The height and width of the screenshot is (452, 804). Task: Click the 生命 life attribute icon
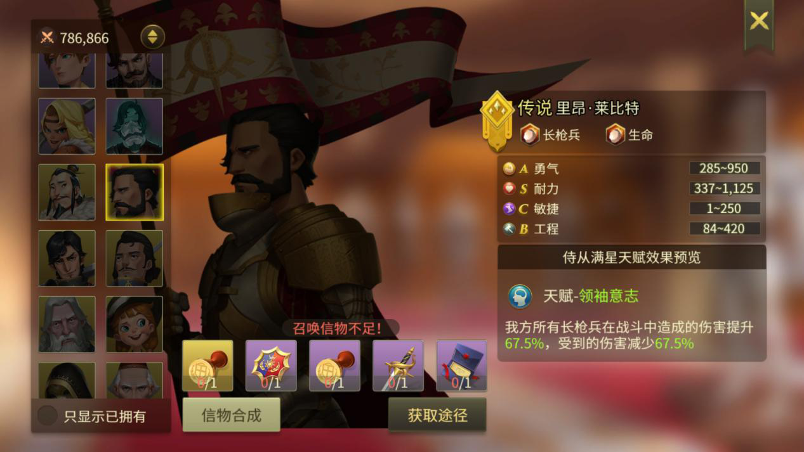pyautogui.click(x=615, y=134)
